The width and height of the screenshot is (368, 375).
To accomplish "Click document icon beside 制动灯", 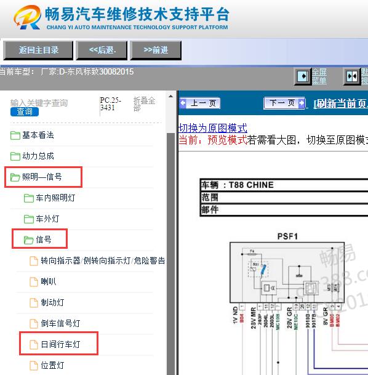I will tap(34, 302).
